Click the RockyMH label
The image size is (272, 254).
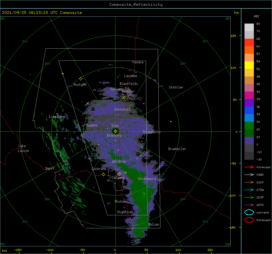click(80, 85)
